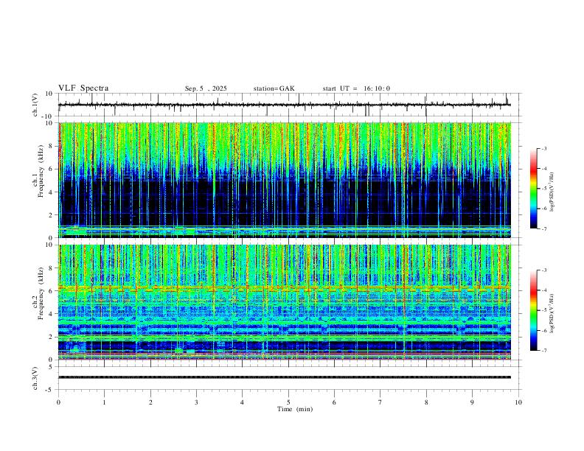584x451 pixels.
Task: Click time-axis tick label "5"
Action: [288, 402]
